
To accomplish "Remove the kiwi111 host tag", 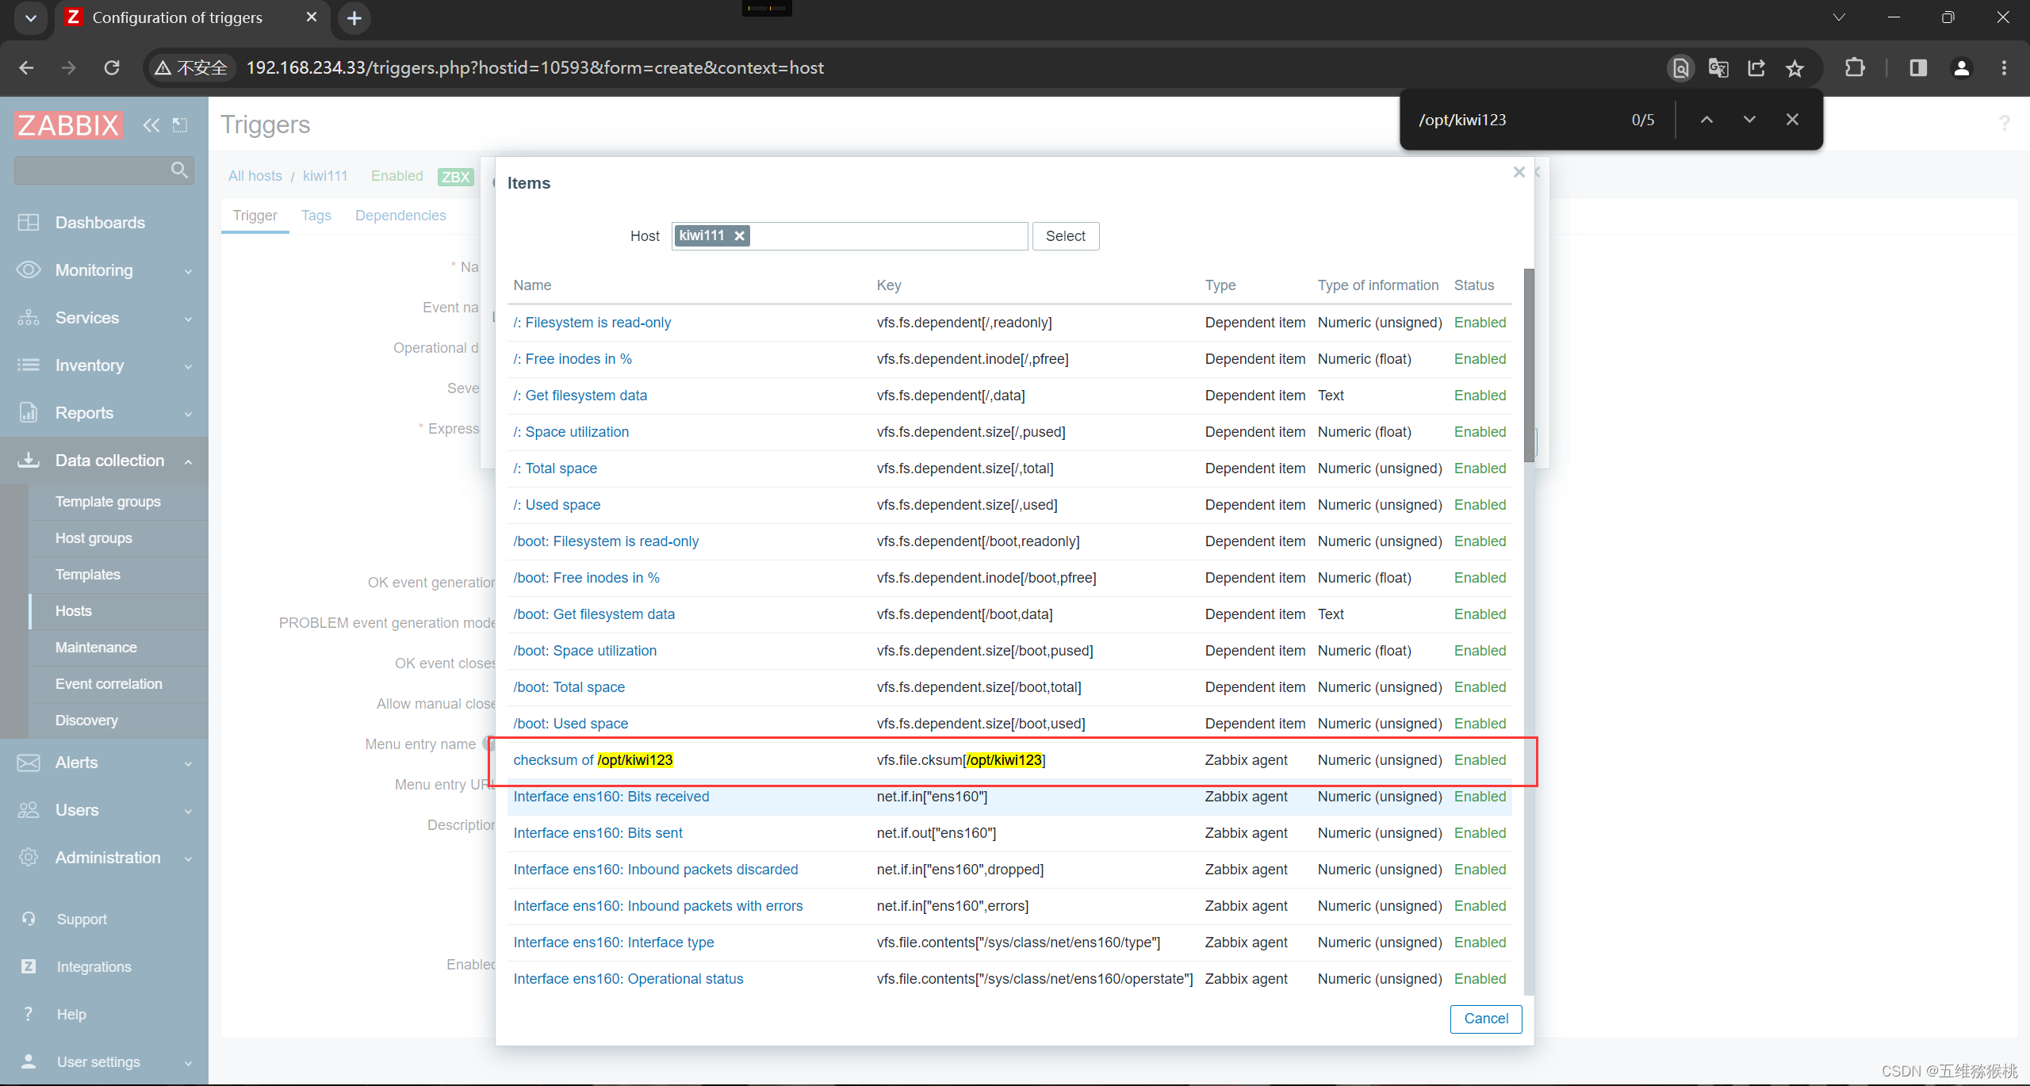I will pos(739,235).
